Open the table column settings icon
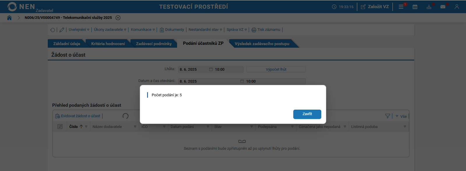 tap(60, 127)
